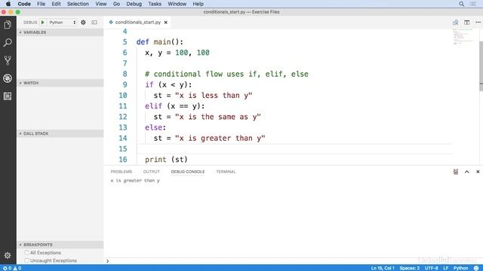Enable All Exceptions breakpoint checkbox

(x=26, y=253)
